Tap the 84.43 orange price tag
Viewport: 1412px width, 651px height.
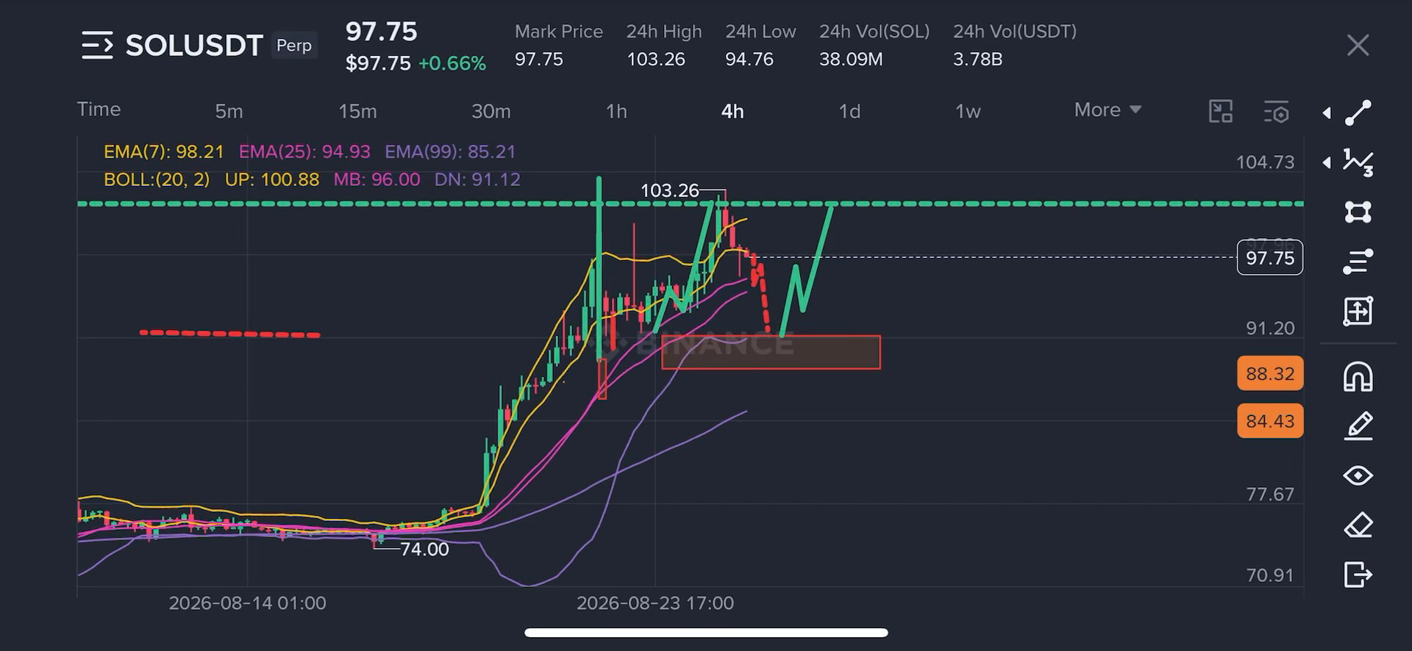click(1270, 421)
